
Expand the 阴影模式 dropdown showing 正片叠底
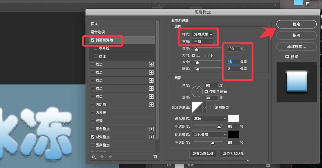[x=210, y=134]
